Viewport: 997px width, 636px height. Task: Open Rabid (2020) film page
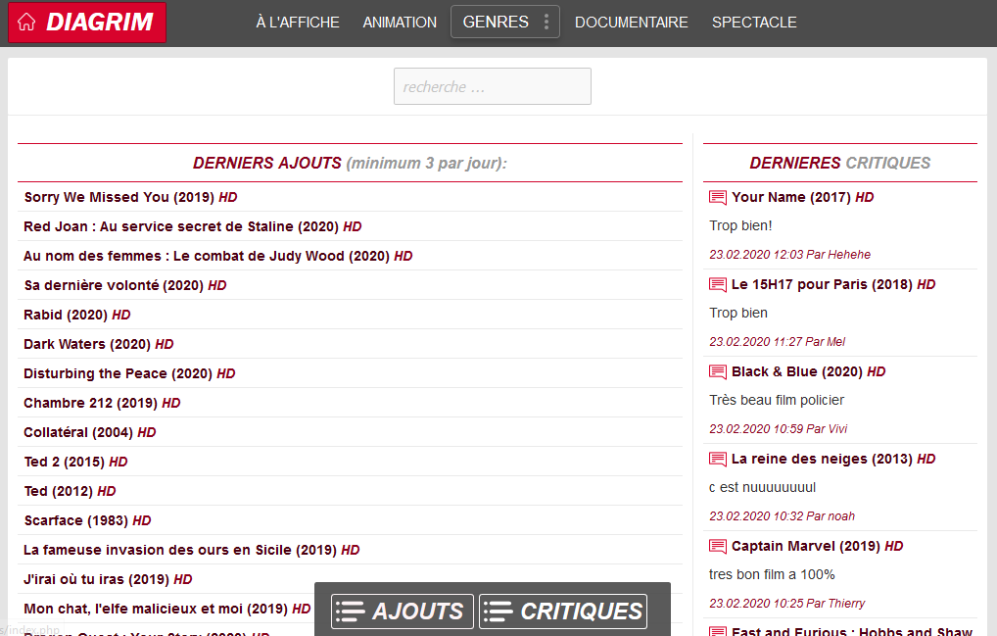(x=77, y=315)
